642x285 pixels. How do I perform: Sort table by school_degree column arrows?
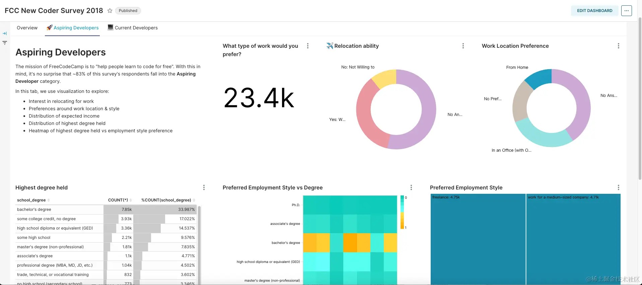tap(49, 200)
